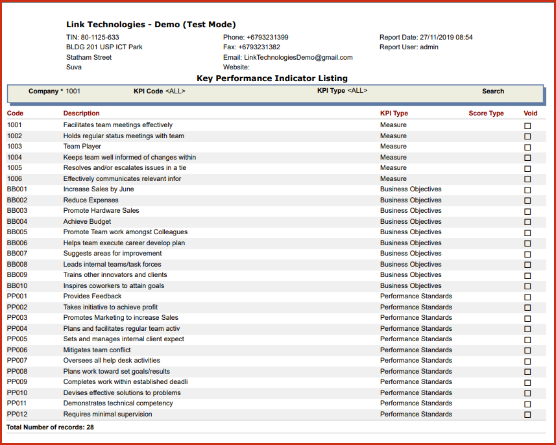556x445 pixels.
Task: Click 'Promote Team work amongst Colleagues'
Action: click(125, 232)
